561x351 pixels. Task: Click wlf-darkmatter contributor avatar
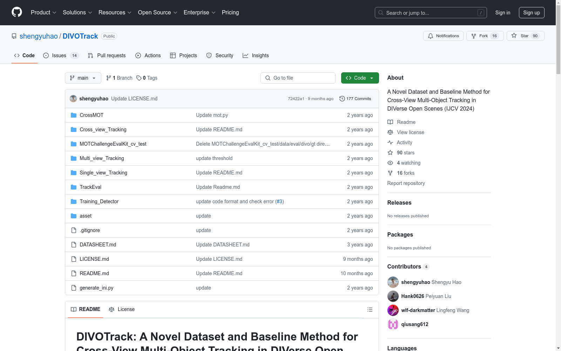click(393, 310)
